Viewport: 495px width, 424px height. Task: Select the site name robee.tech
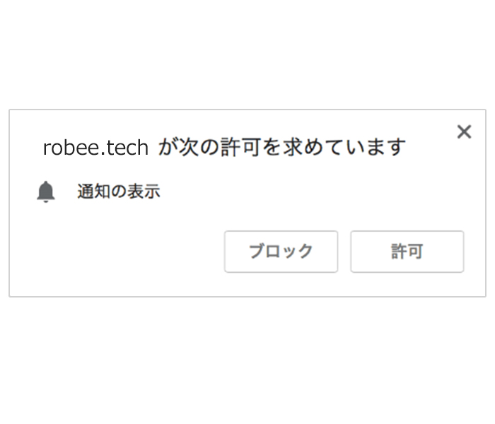[95, 147]
